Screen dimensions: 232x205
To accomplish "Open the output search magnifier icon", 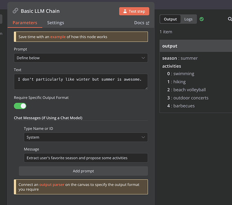I will tap(230, 19).
